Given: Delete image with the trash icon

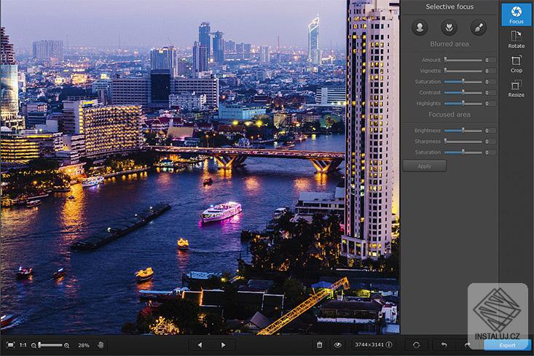Looking at the screenshot, I should point(319,345).
